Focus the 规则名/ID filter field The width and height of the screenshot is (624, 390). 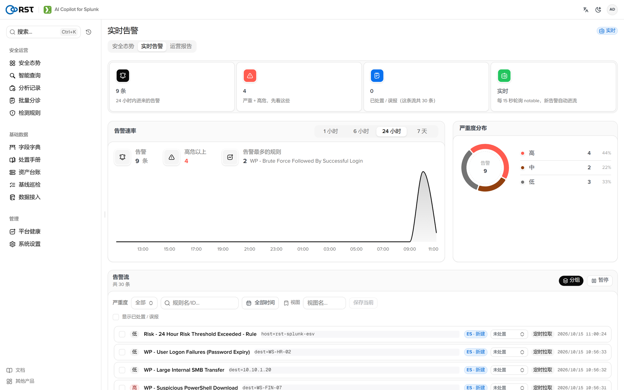tap(200, 303)
